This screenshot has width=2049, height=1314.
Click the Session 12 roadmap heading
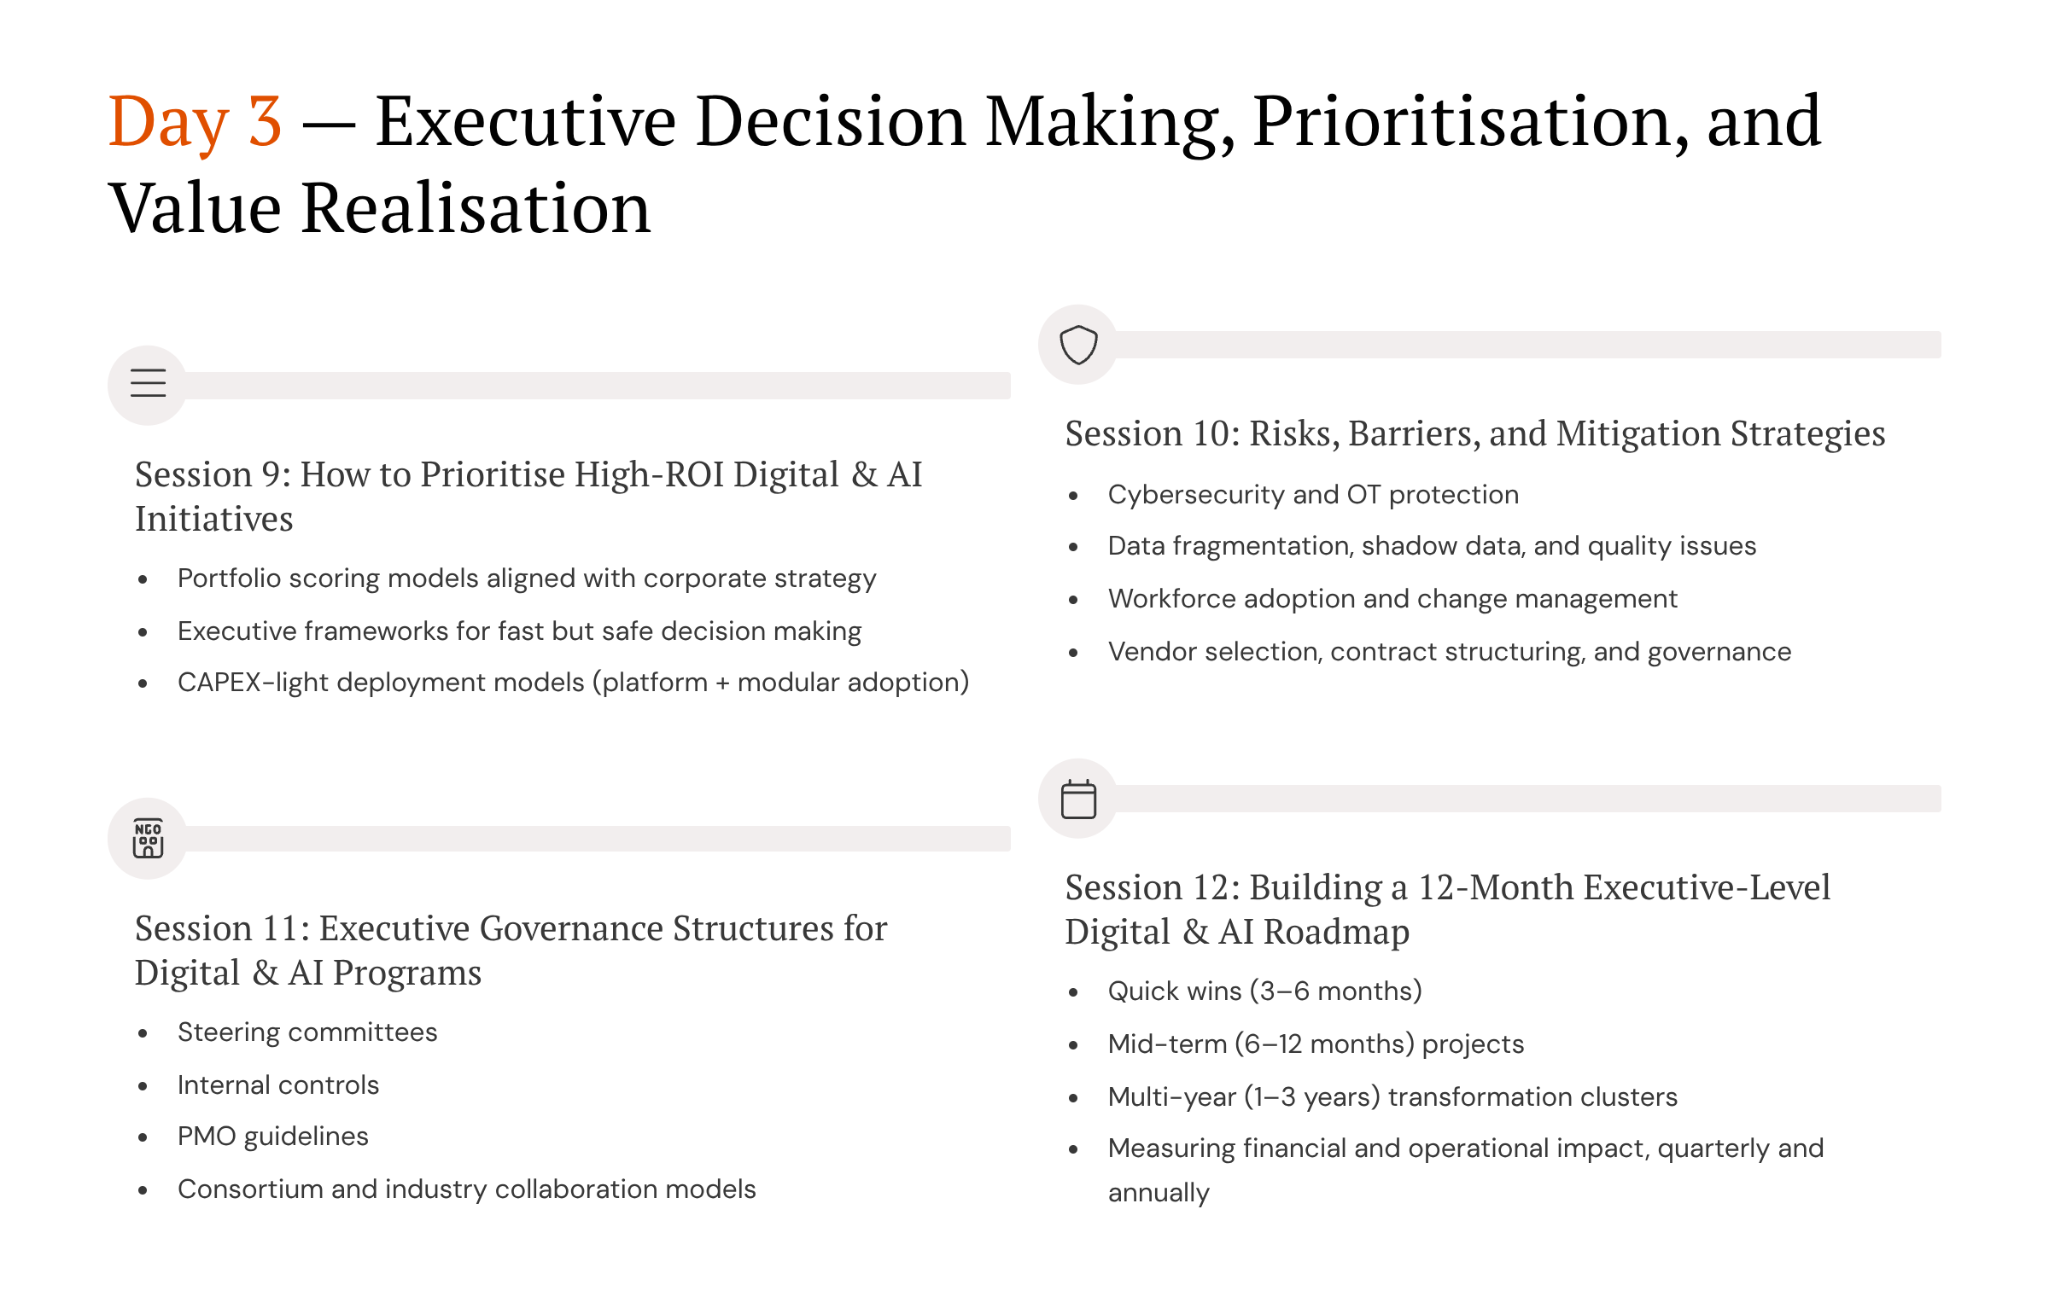point(1447,909)
